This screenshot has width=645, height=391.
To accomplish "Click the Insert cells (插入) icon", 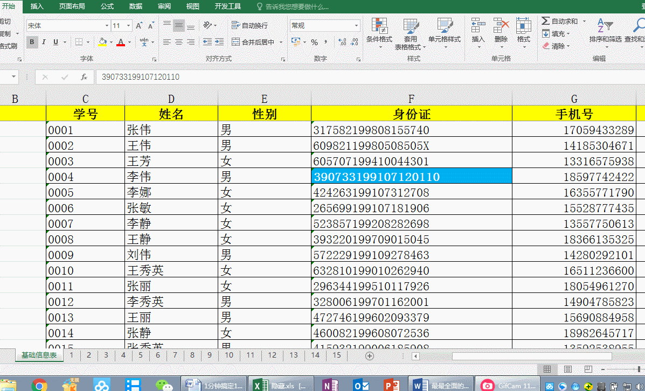I will point(478,26).
